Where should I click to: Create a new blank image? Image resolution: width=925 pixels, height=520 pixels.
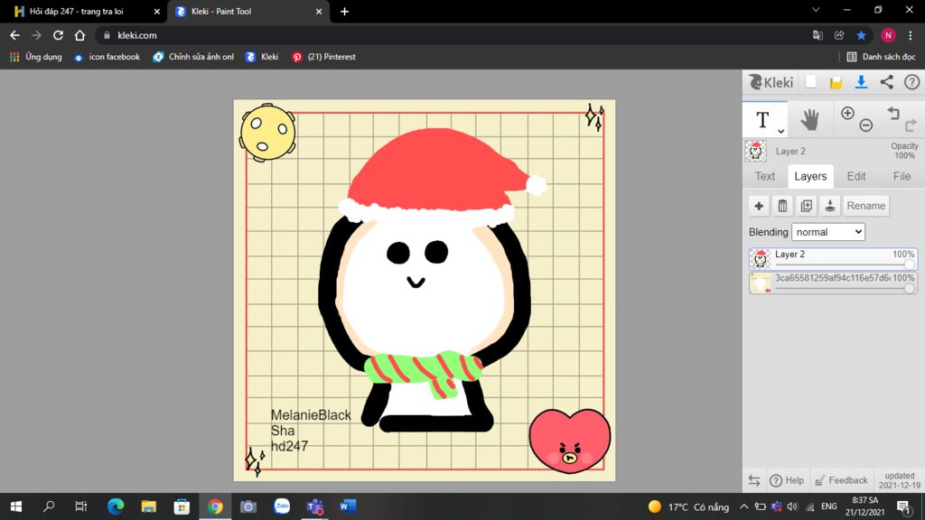(811, 82)
